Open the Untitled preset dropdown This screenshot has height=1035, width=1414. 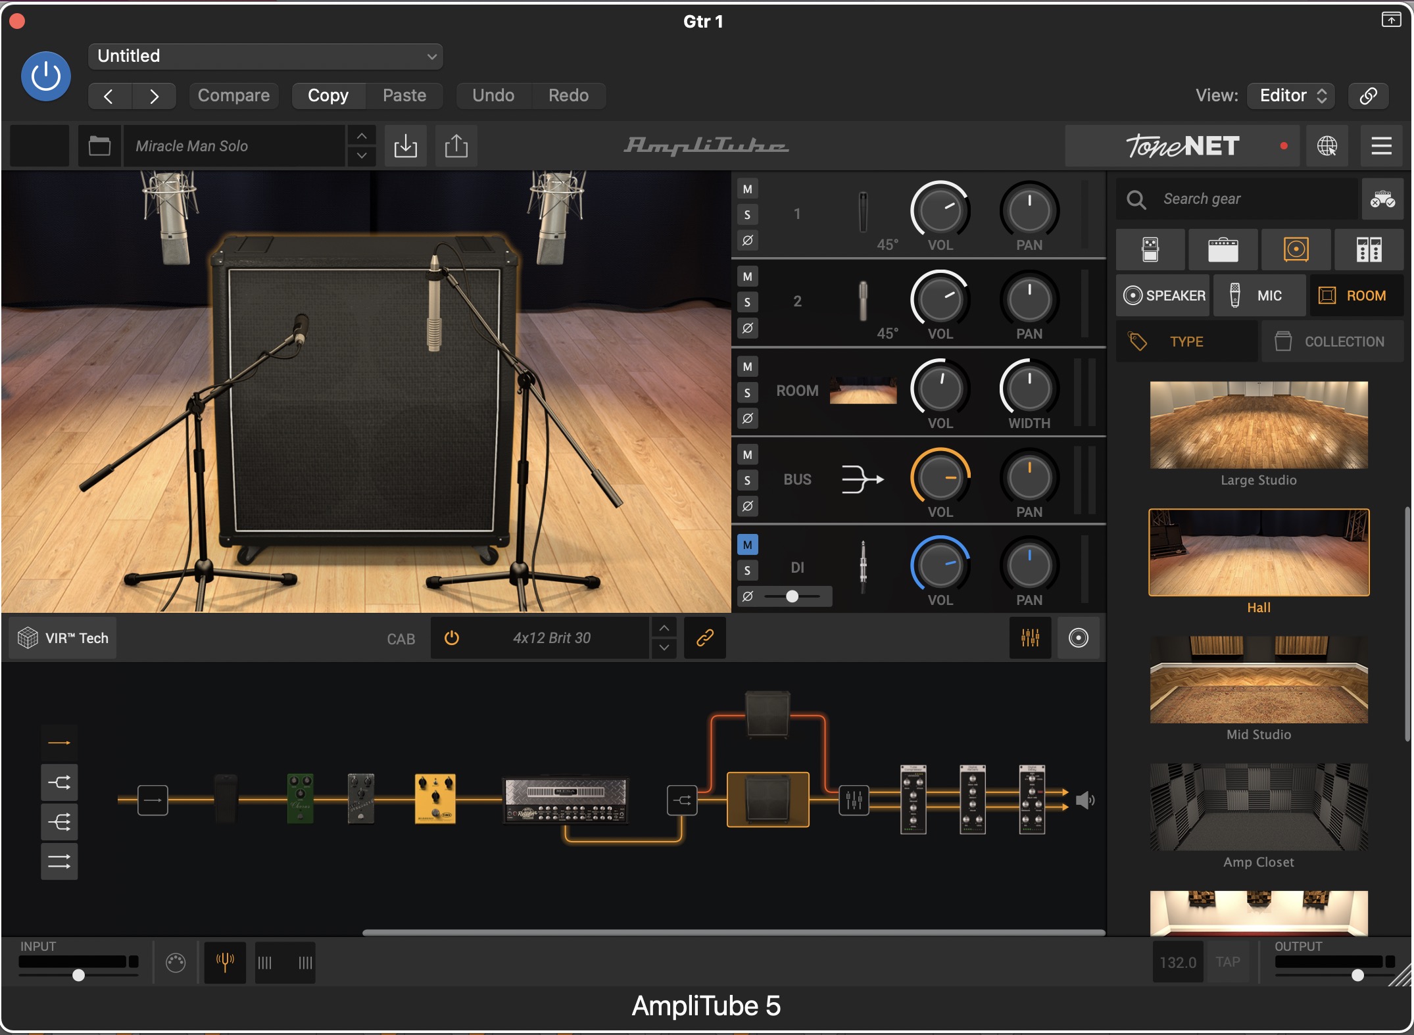pyautogui.click(x=265, y=56)
